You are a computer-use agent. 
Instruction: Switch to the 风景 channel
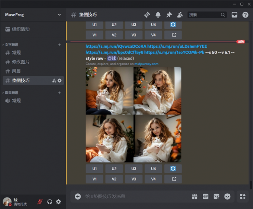[x=33, y=71]
